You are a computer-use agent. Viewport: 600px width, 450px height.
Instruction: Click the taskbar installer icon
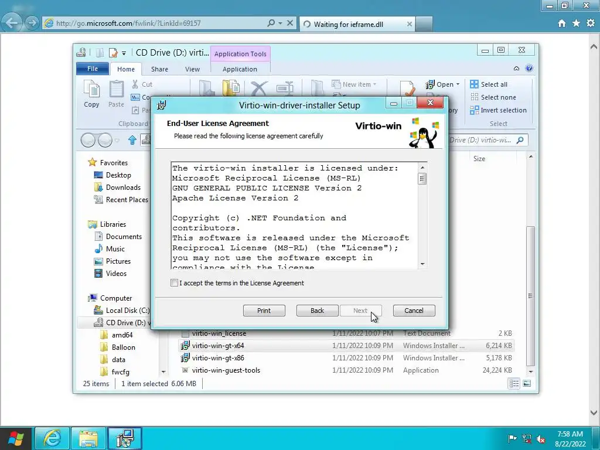(125, 438)
